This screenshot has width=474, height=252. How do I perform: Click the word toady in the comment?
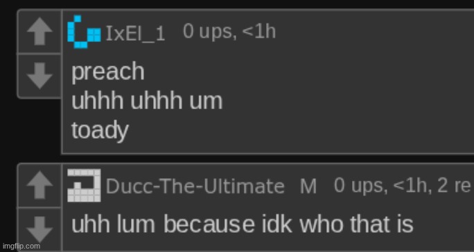pos(100,131)
